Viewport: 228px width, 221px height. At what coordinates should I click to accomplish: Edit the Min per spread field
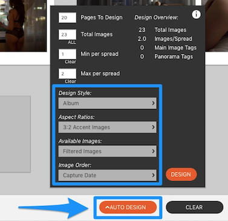coord(67,54)
